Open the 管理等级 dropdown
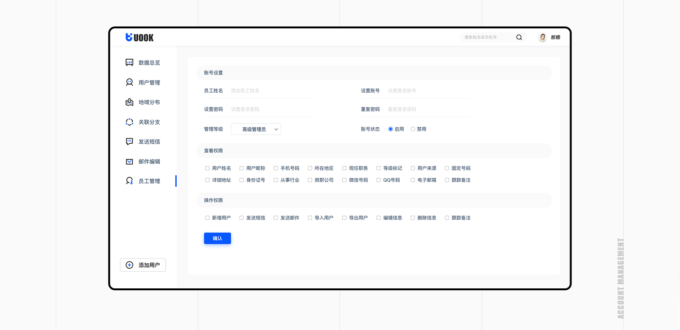 [x=255, y=129]
